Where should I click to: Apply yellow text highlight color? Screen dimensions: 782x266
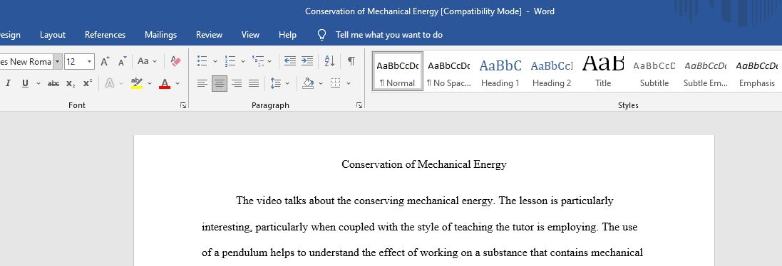pyautogui.click(x=137, y=83)
